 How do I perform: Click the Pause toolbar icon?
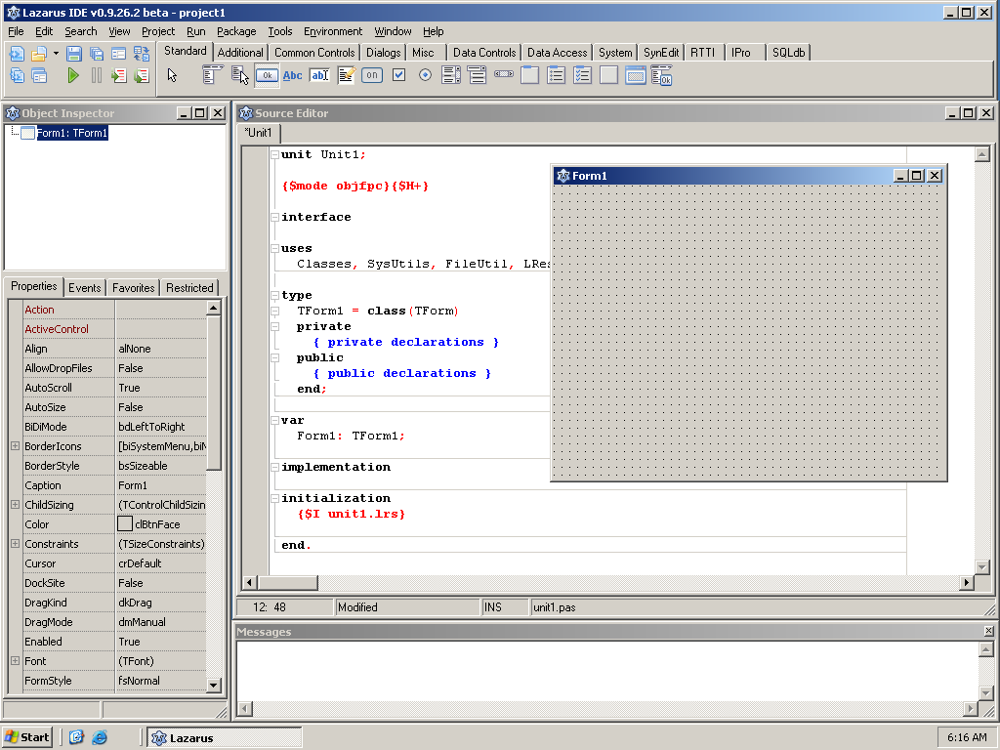point(97,76)
